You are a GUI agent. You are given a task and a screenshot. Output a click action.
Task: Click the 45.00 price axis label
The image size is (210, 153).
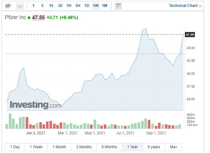[x=191, y=48]
